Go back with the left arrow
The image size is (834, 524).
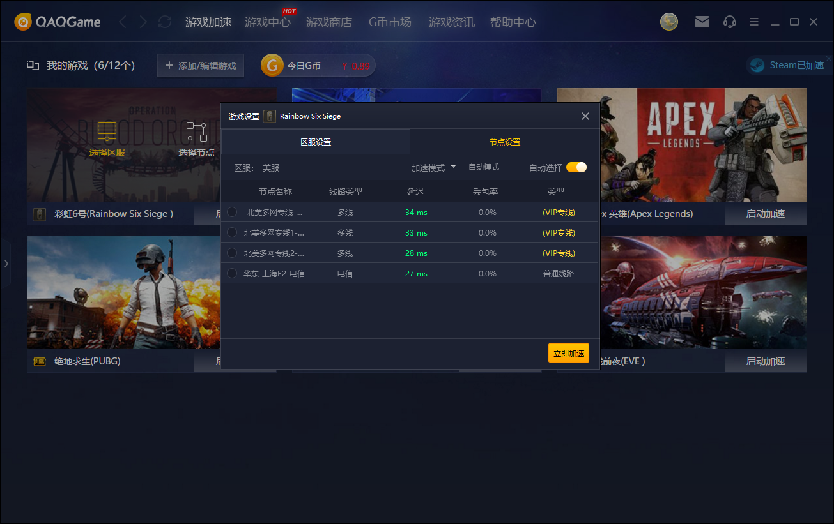(123, 22)
